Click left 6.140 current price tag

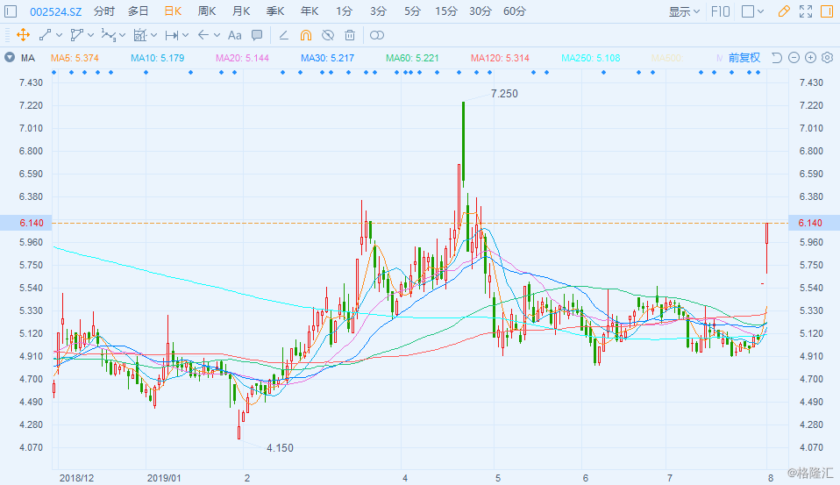25,223
